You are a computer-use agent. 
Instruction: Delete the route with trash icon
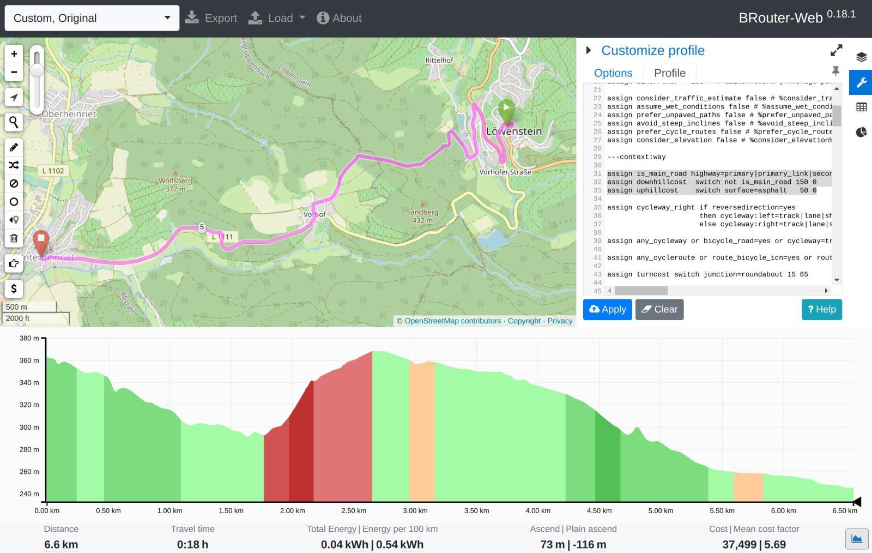click(x=14, y=238)
